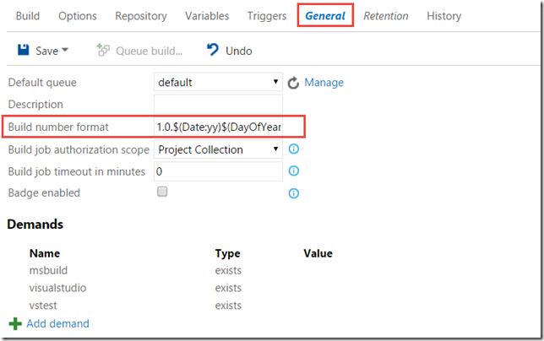Viewport: 544px width, 341px height.
Task: Expand the Project Collection scope dropdown
Action: pyautogui.click(x=218, y=149)
